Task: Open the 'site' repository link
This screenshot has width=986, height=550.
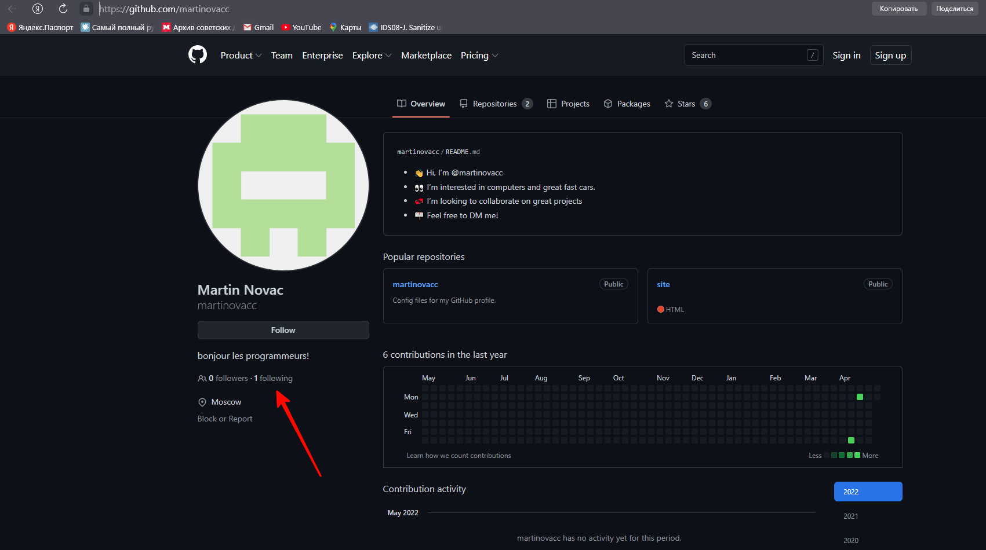Action: coord(663,284)
